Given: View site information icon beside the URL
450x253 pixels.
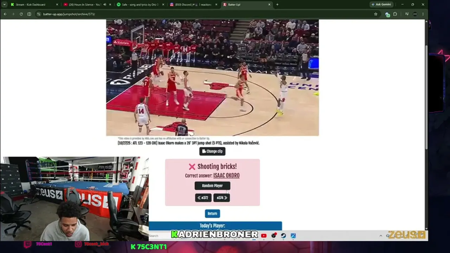Looking at the screenshot, I should pos(39,14).
